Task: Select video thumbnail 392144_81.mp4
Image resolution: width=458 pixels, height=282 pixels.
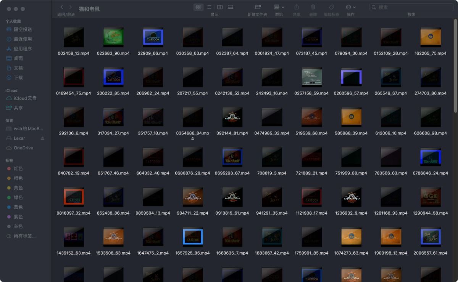Action: click(x=232, y=117)
